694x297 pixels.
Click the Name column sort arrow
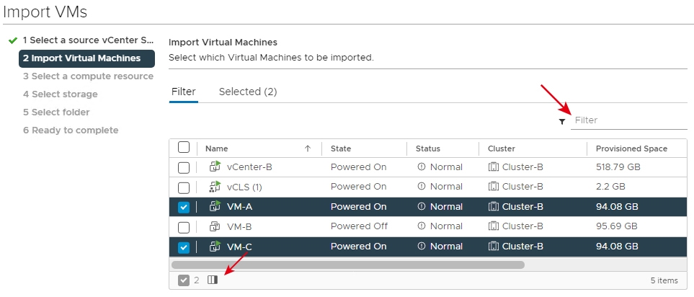[x=308, y=148]
